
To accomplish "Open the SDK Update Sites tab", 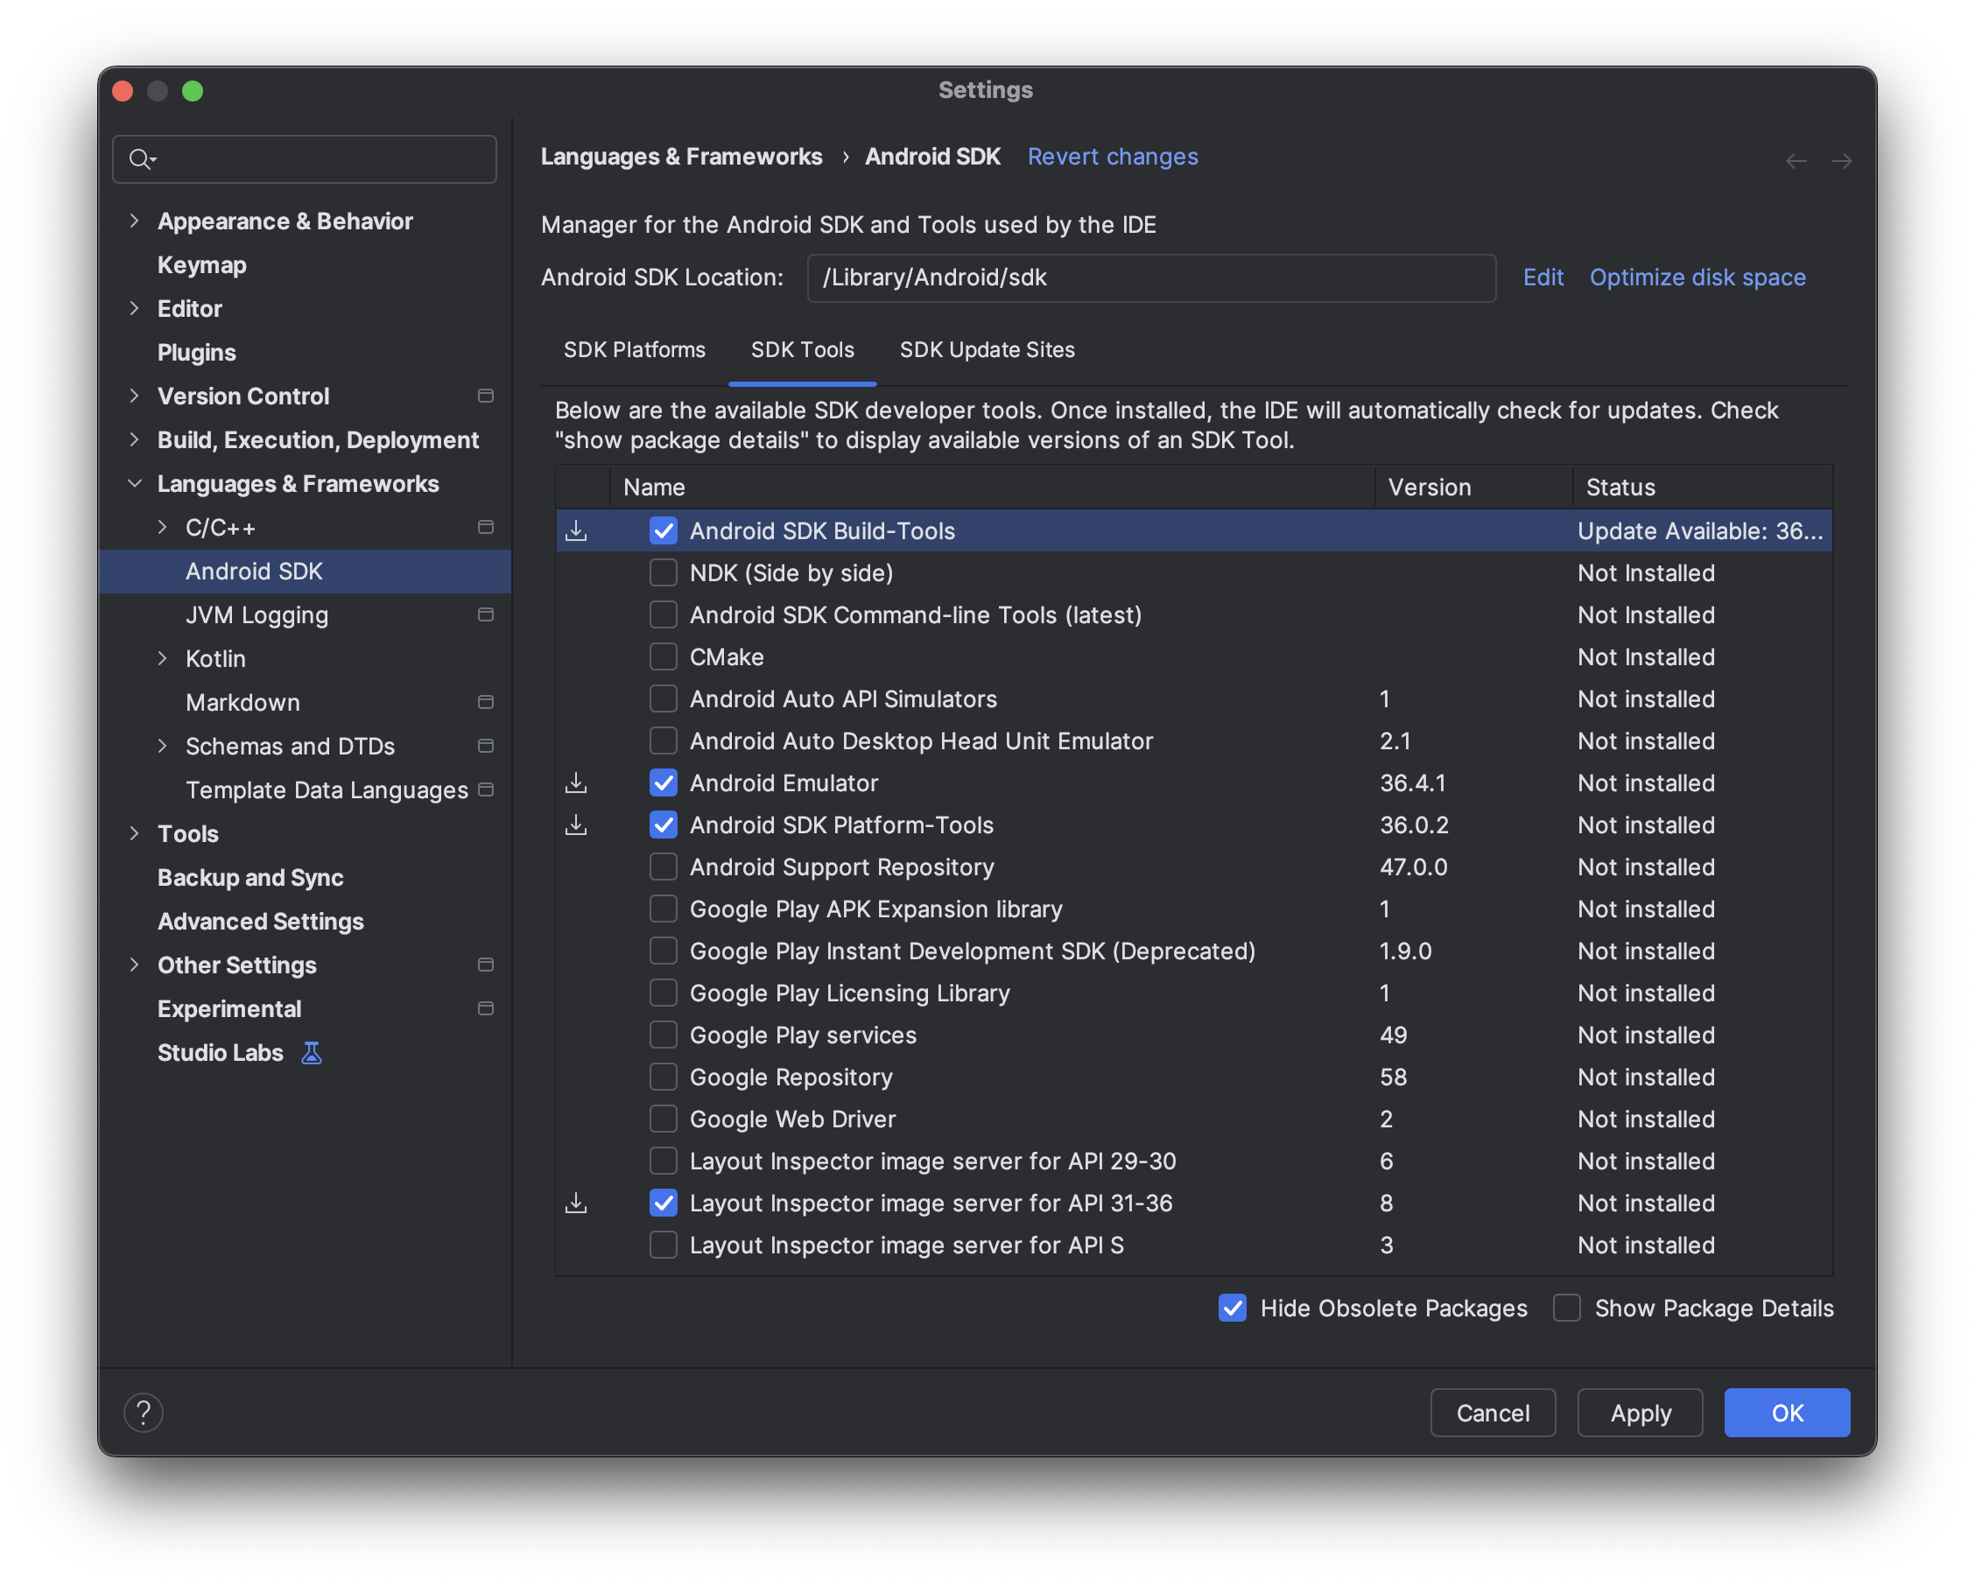I will (987, 349).
